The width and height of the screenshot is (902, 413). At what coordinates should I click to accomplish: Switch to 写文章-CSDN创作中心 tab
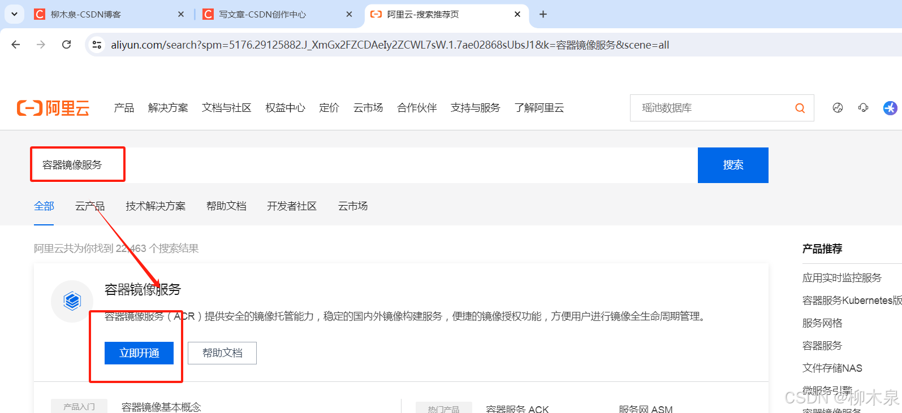[x=277, y=14]
